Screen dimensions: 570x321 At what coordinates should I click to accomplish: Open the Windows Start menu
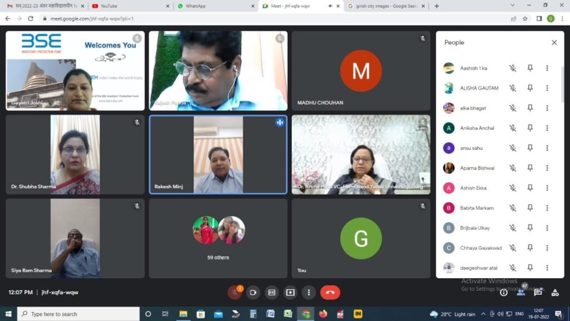click(x=8, y=314)
